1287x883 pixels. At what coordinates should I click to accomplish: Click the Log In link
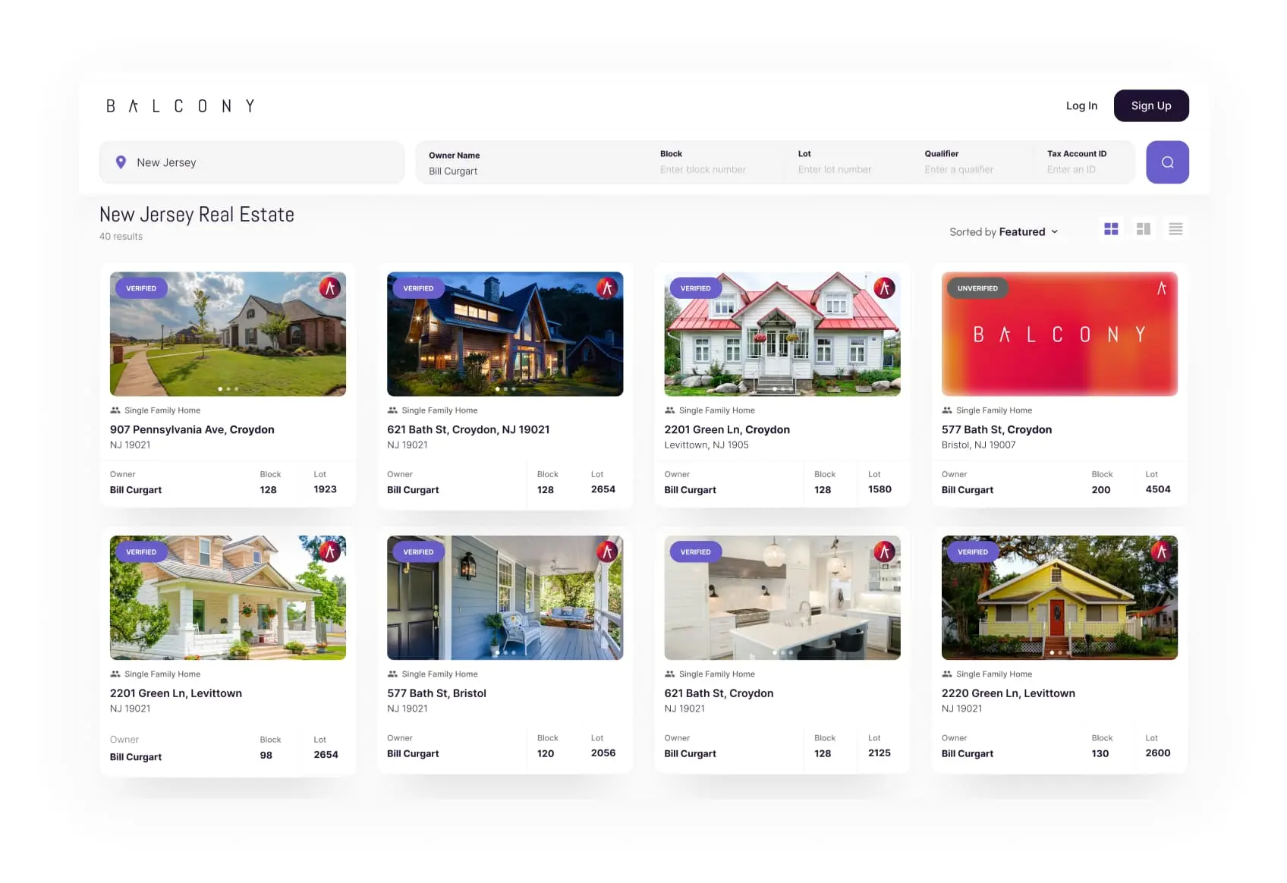click(1081, 105)
